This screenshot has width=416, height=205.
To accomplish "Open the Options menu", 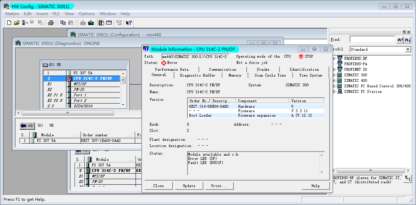I will tap(87, 14).
